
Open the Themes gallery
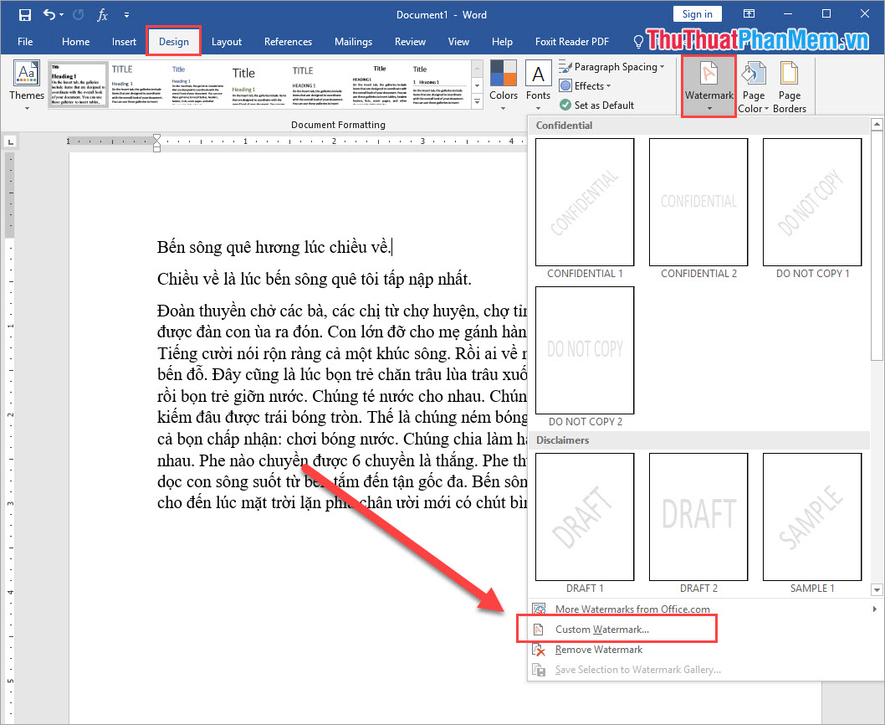[x=27, y=85]
